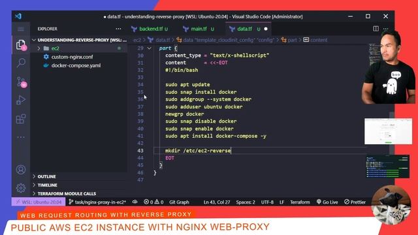Click the text 'sudo apt update'
418x235 pixels.
187,84
